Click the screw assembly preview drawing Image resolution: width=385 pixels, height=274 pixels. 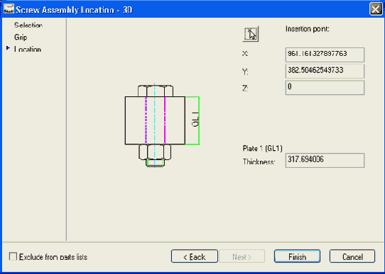[x=162, y=126]
